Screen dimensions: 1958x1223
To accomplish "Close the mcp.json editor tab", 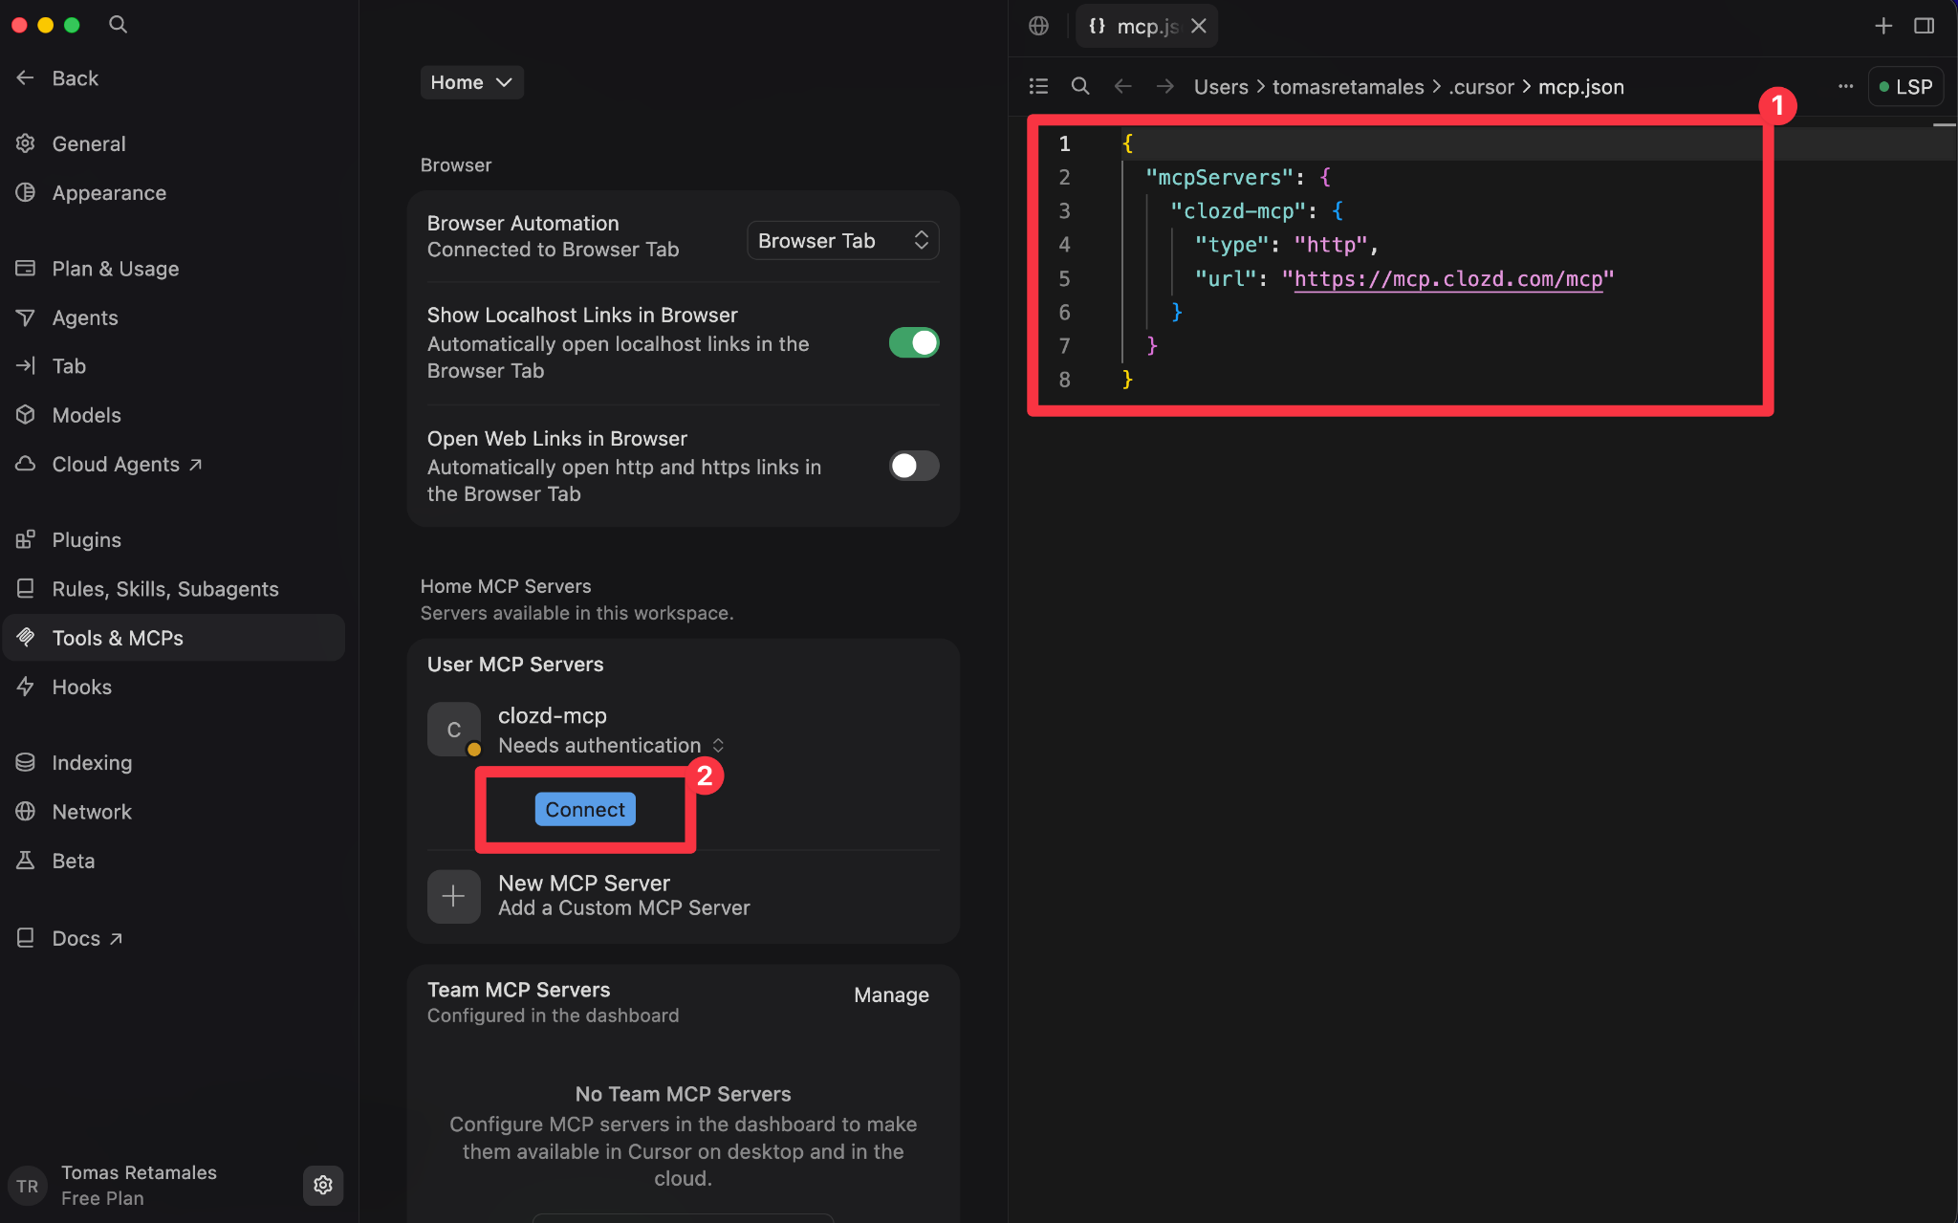I will point(1199,26).
